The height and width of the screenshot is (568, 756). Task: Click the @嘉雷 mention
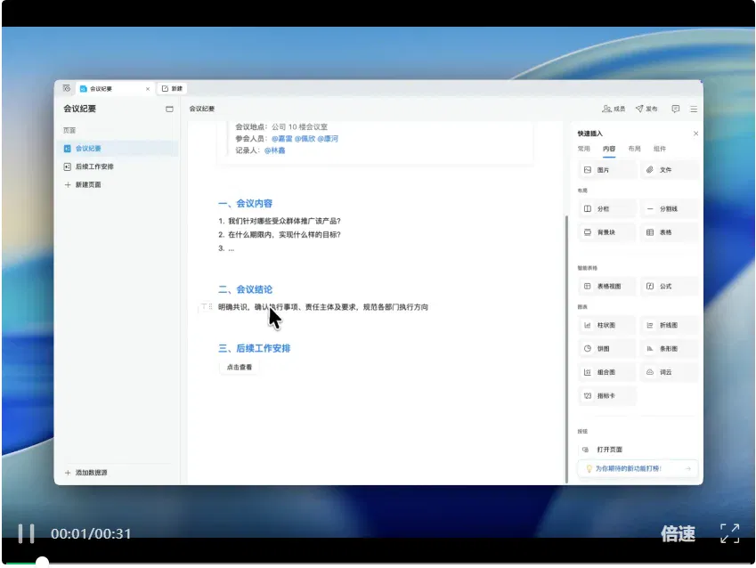point(281,139)
